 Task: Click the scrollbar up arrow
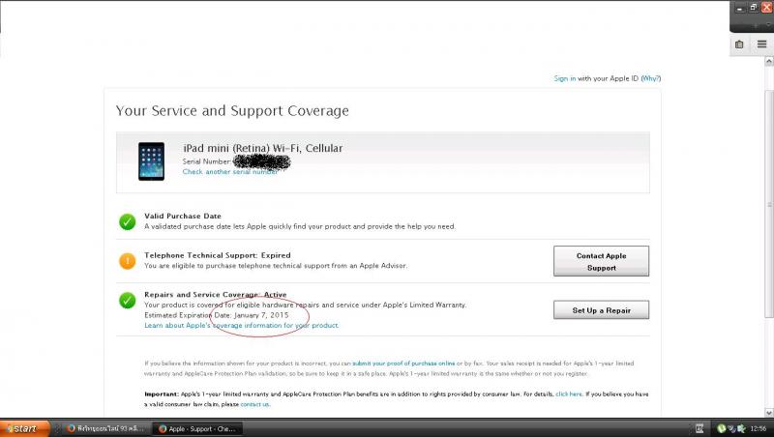point(769,62)
